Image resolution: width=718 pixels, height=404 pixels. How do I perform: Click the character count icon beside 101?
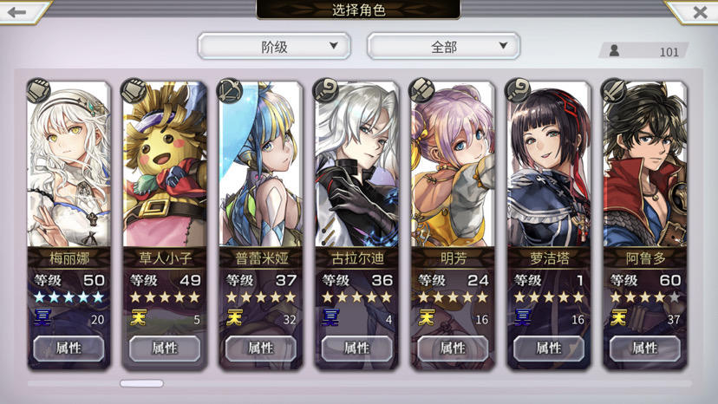[x=615, y=50]
